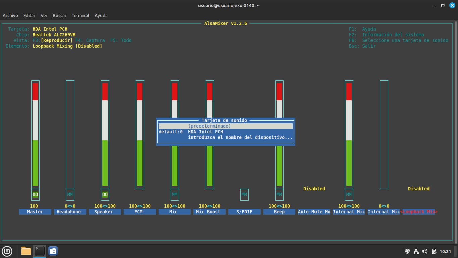Open the screenshot camera taskbar icon

point(53,251)
